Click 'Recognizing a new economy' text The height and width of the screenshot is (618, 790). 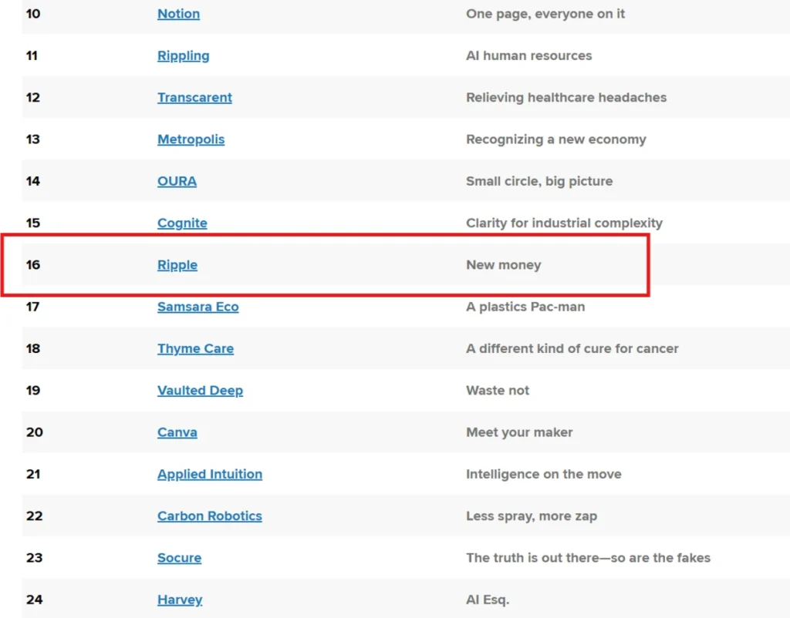[556, 139]
